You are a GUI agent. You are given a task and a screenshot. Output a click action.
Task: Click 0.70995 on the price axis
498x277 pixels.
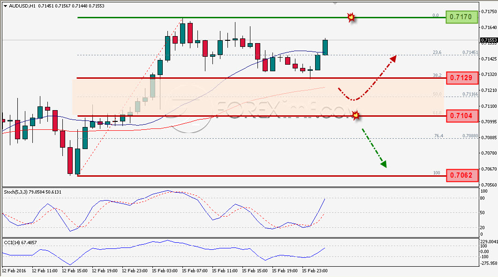click(489, 122)
